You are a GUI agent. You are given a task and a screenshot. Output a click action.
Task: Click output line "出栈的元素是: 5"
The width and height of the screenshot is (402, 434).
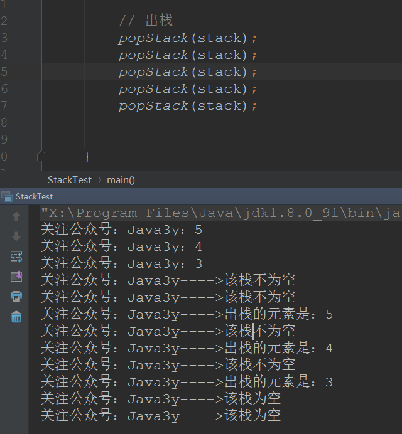point(187,314)
